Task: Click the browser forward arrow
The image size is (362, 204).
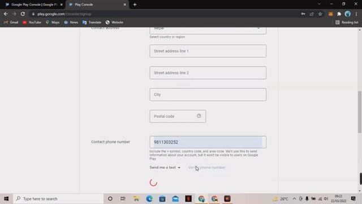Action: pos(14,14)
